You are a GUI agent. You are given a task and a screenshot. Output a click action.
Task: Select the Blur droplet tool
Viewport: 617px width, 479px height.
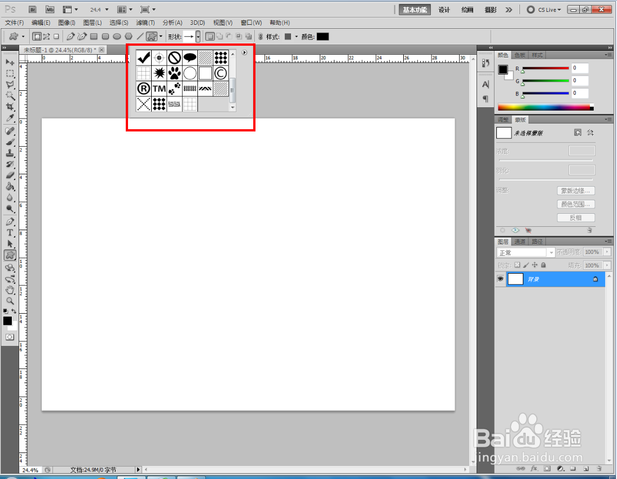pyautogui.click(x=10, y=197)
